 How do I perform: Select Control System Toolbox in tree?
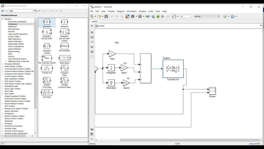coord(14,76)
